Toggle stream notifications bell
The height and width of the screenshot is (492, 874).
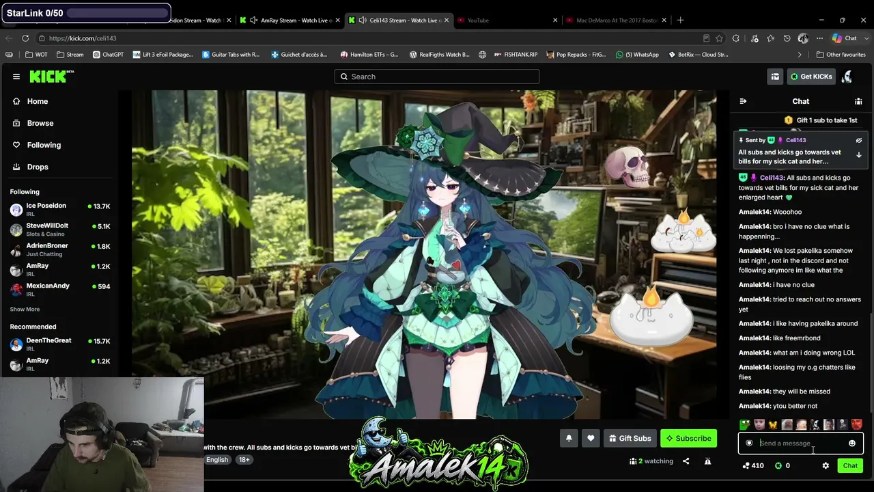(569, 438)
